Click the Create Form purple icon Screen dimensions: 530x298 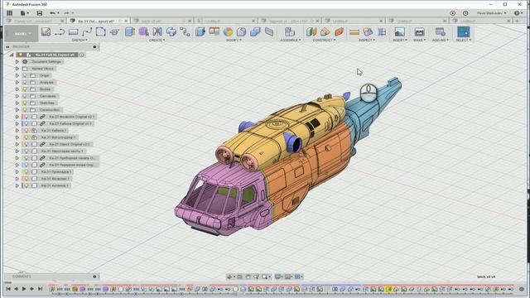[143, 31]
